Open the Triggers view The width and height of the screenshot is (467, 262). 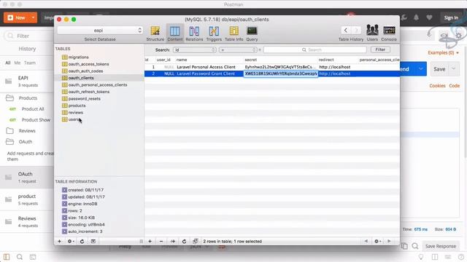pos(214,33)
